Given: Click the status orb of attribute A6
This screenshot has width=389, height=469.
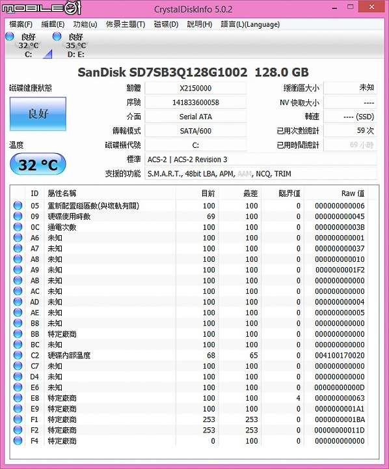Looking at the screenshot, I should click(18, 238).
